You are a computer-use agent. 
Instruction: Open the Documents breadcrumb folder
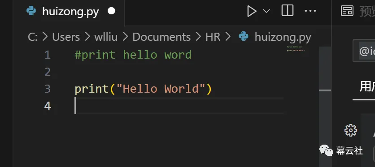tap(161, 37)
